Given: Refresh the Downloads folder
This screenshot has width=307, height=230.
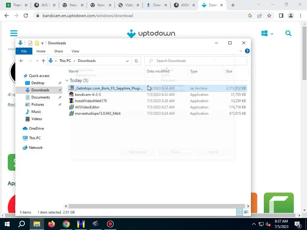Looking at the screenshot, I should 136,61.
